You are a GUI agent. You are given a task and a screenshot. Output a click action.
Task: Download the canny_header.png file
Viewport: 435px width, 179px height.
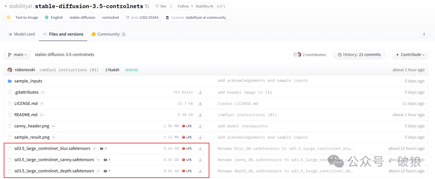200,126
